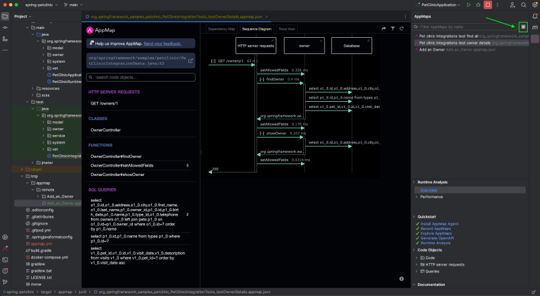Open the Services tool window icon
The width and height of the screenshot is (540, 296).
(x=5, y=237)
